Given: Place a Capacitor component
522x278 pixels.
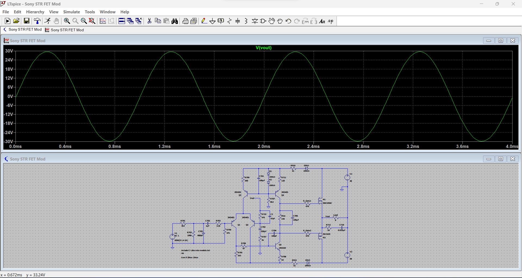Looking at the screenshot, I should (238, 21).
